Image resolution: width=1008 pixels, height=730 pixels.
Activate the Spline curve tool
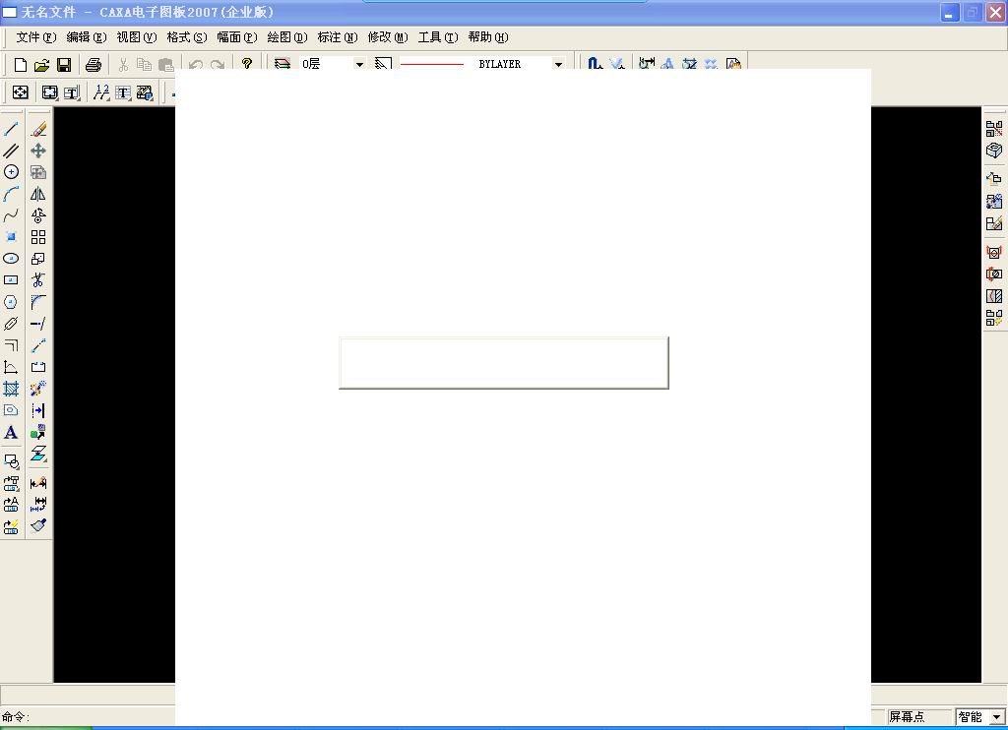[x=12, y=214]
